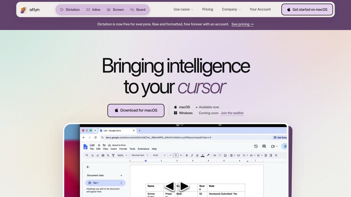This screenshot has height=197, width=351.
Task: Open the highlight color picker
Action: click(208, 155)
